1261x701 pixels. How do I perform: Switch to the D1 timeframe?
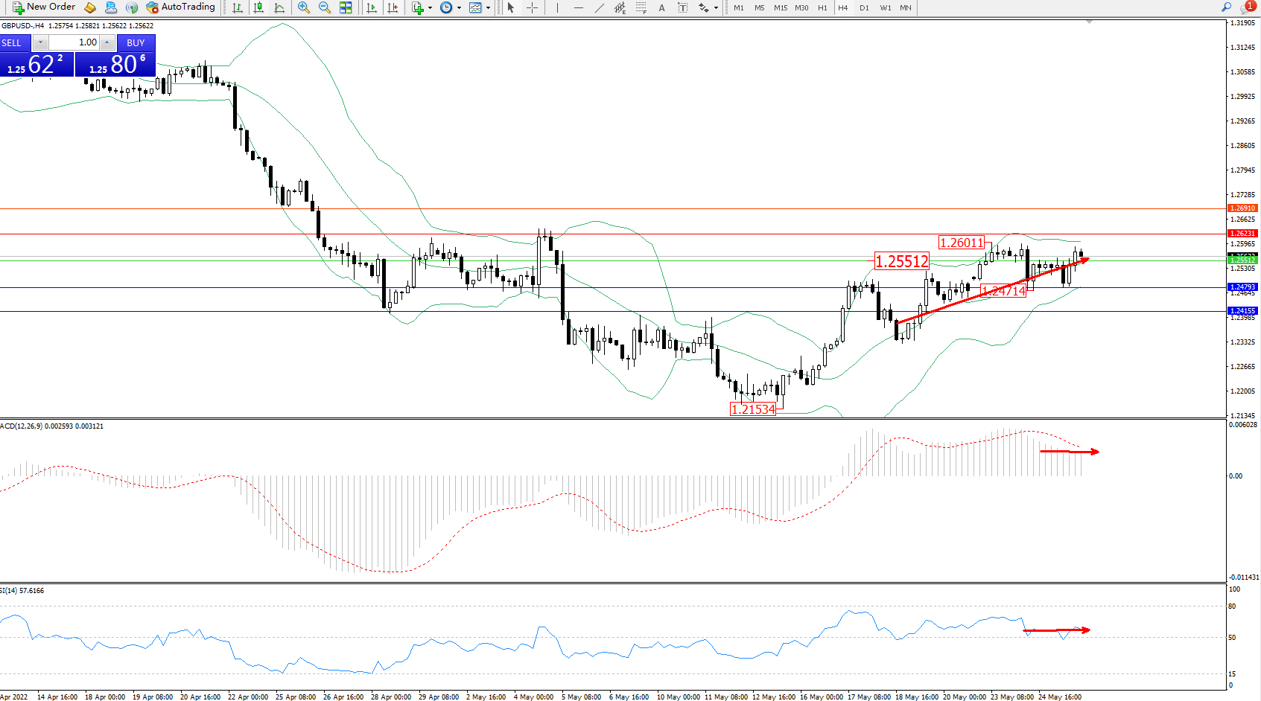click(864, 7)
